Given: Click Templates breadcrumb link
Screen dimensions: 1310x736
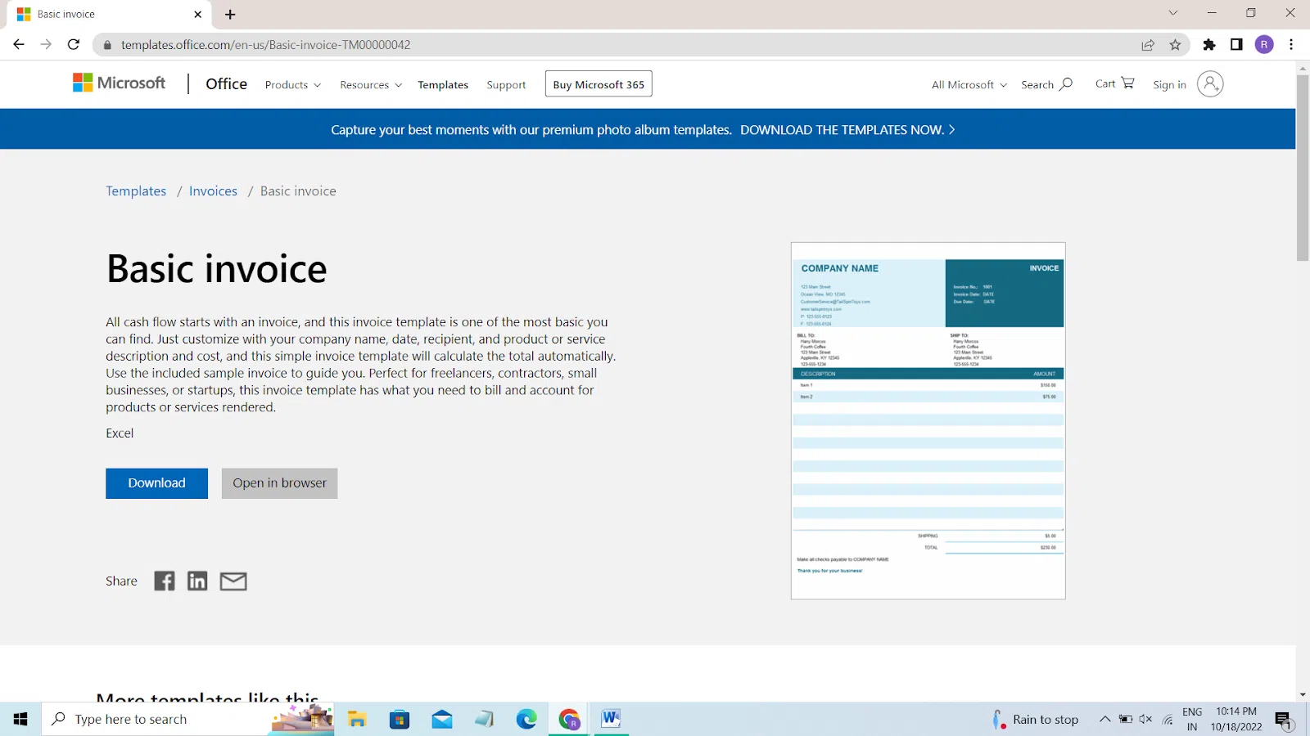Looking at the screenshot, I should (x=136, y=191).
